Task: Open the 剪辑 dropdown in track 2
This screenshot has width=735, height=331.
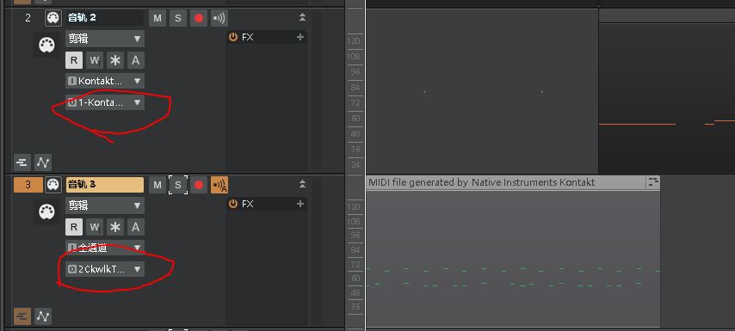Action: (x=104, y=39)
